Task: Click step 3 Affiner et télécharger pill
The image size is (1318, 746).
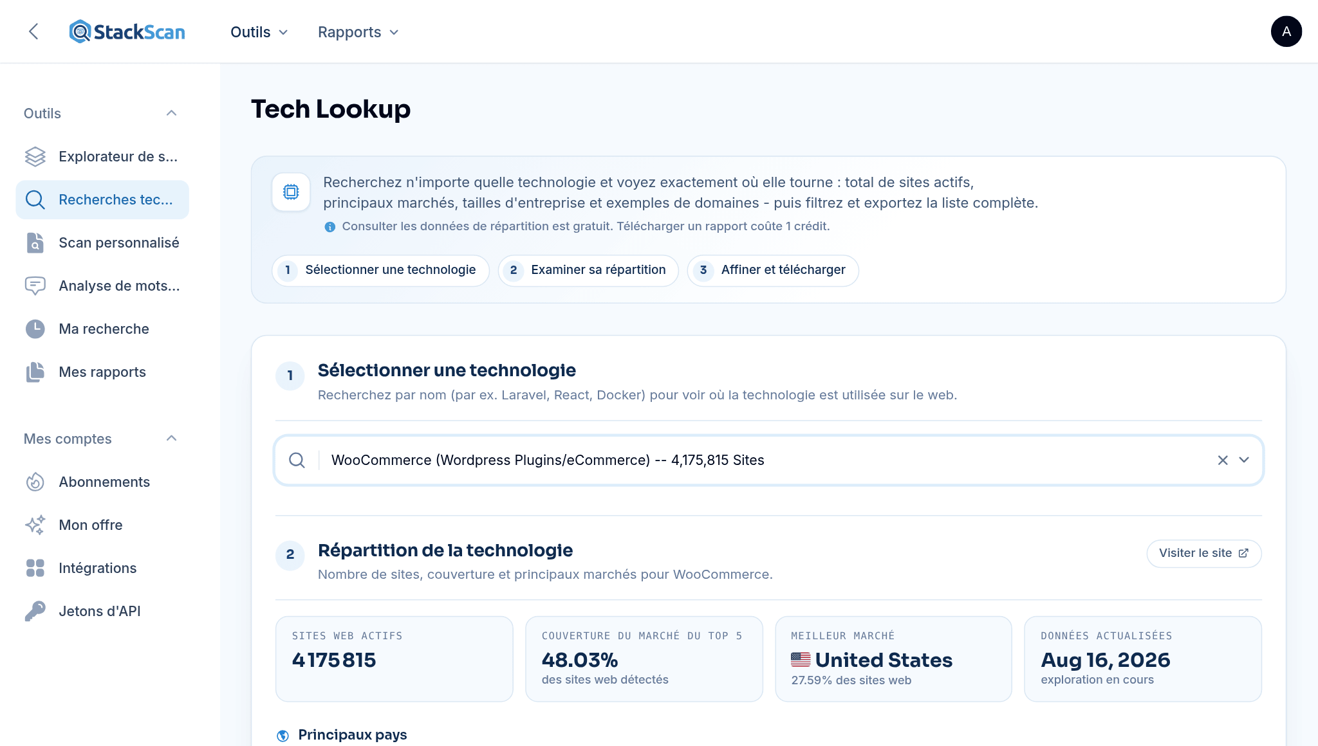Action: tap(773, 270)
